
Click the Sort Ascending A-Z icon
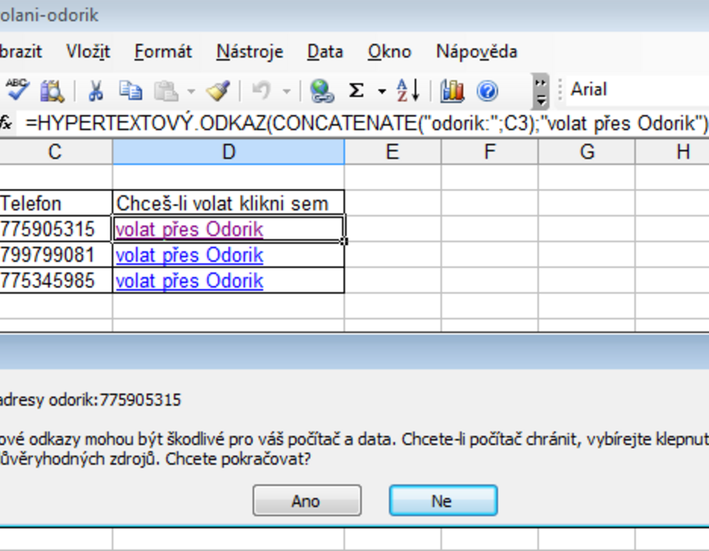click(x=408, y=91)
